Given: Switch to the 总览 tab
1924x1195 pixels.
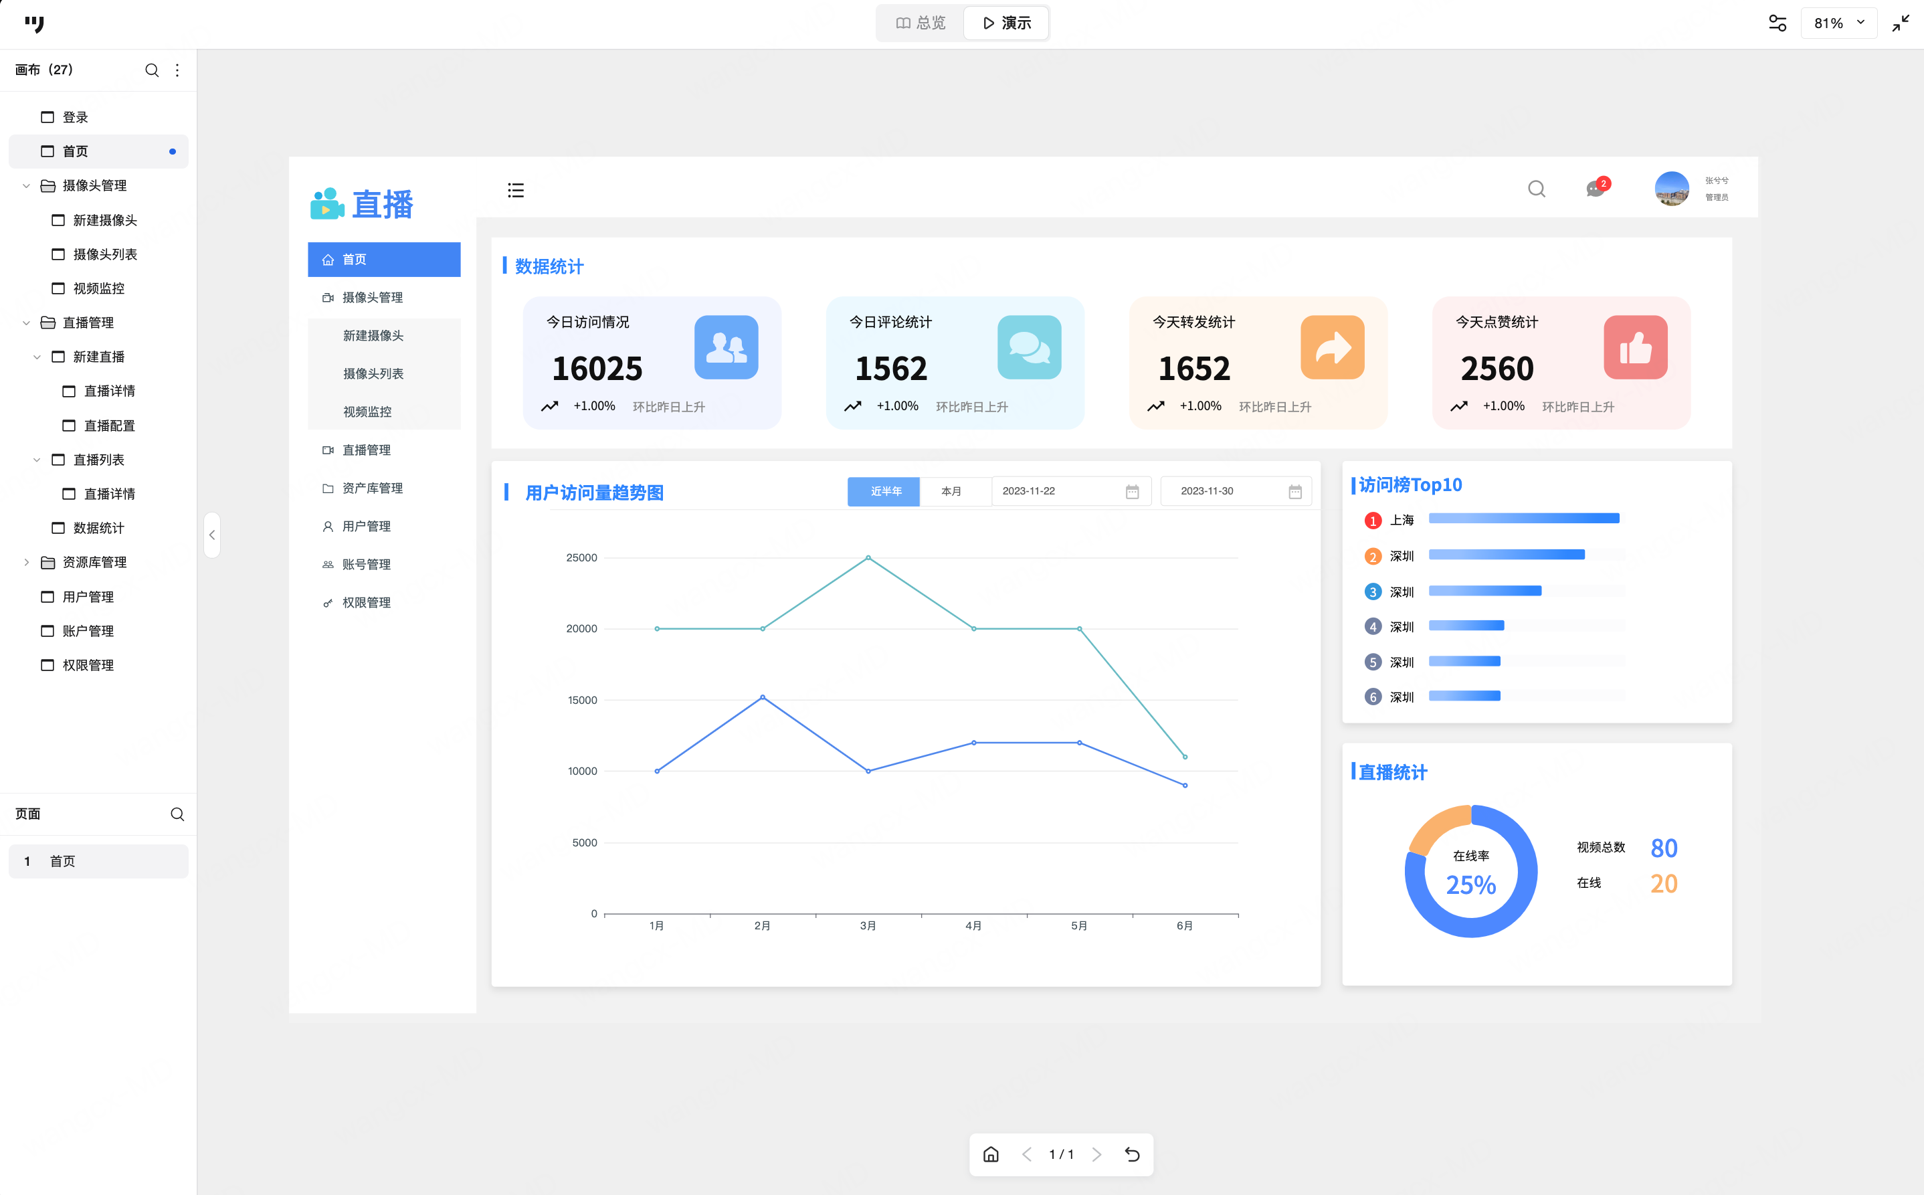Looking at the screenshot, I should click(921, 23).
